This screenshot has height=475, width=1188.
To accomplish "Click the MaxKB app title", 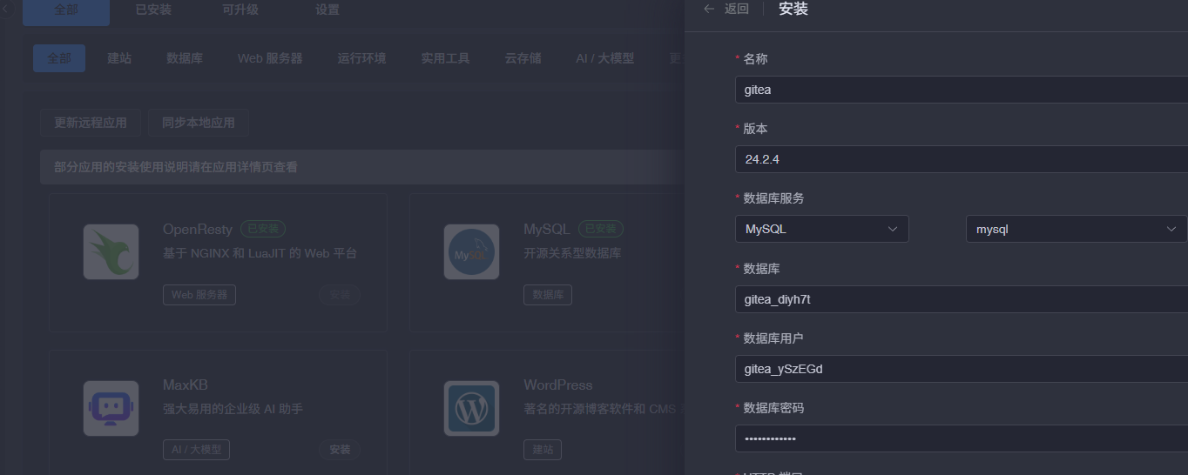I will point(186,385).
